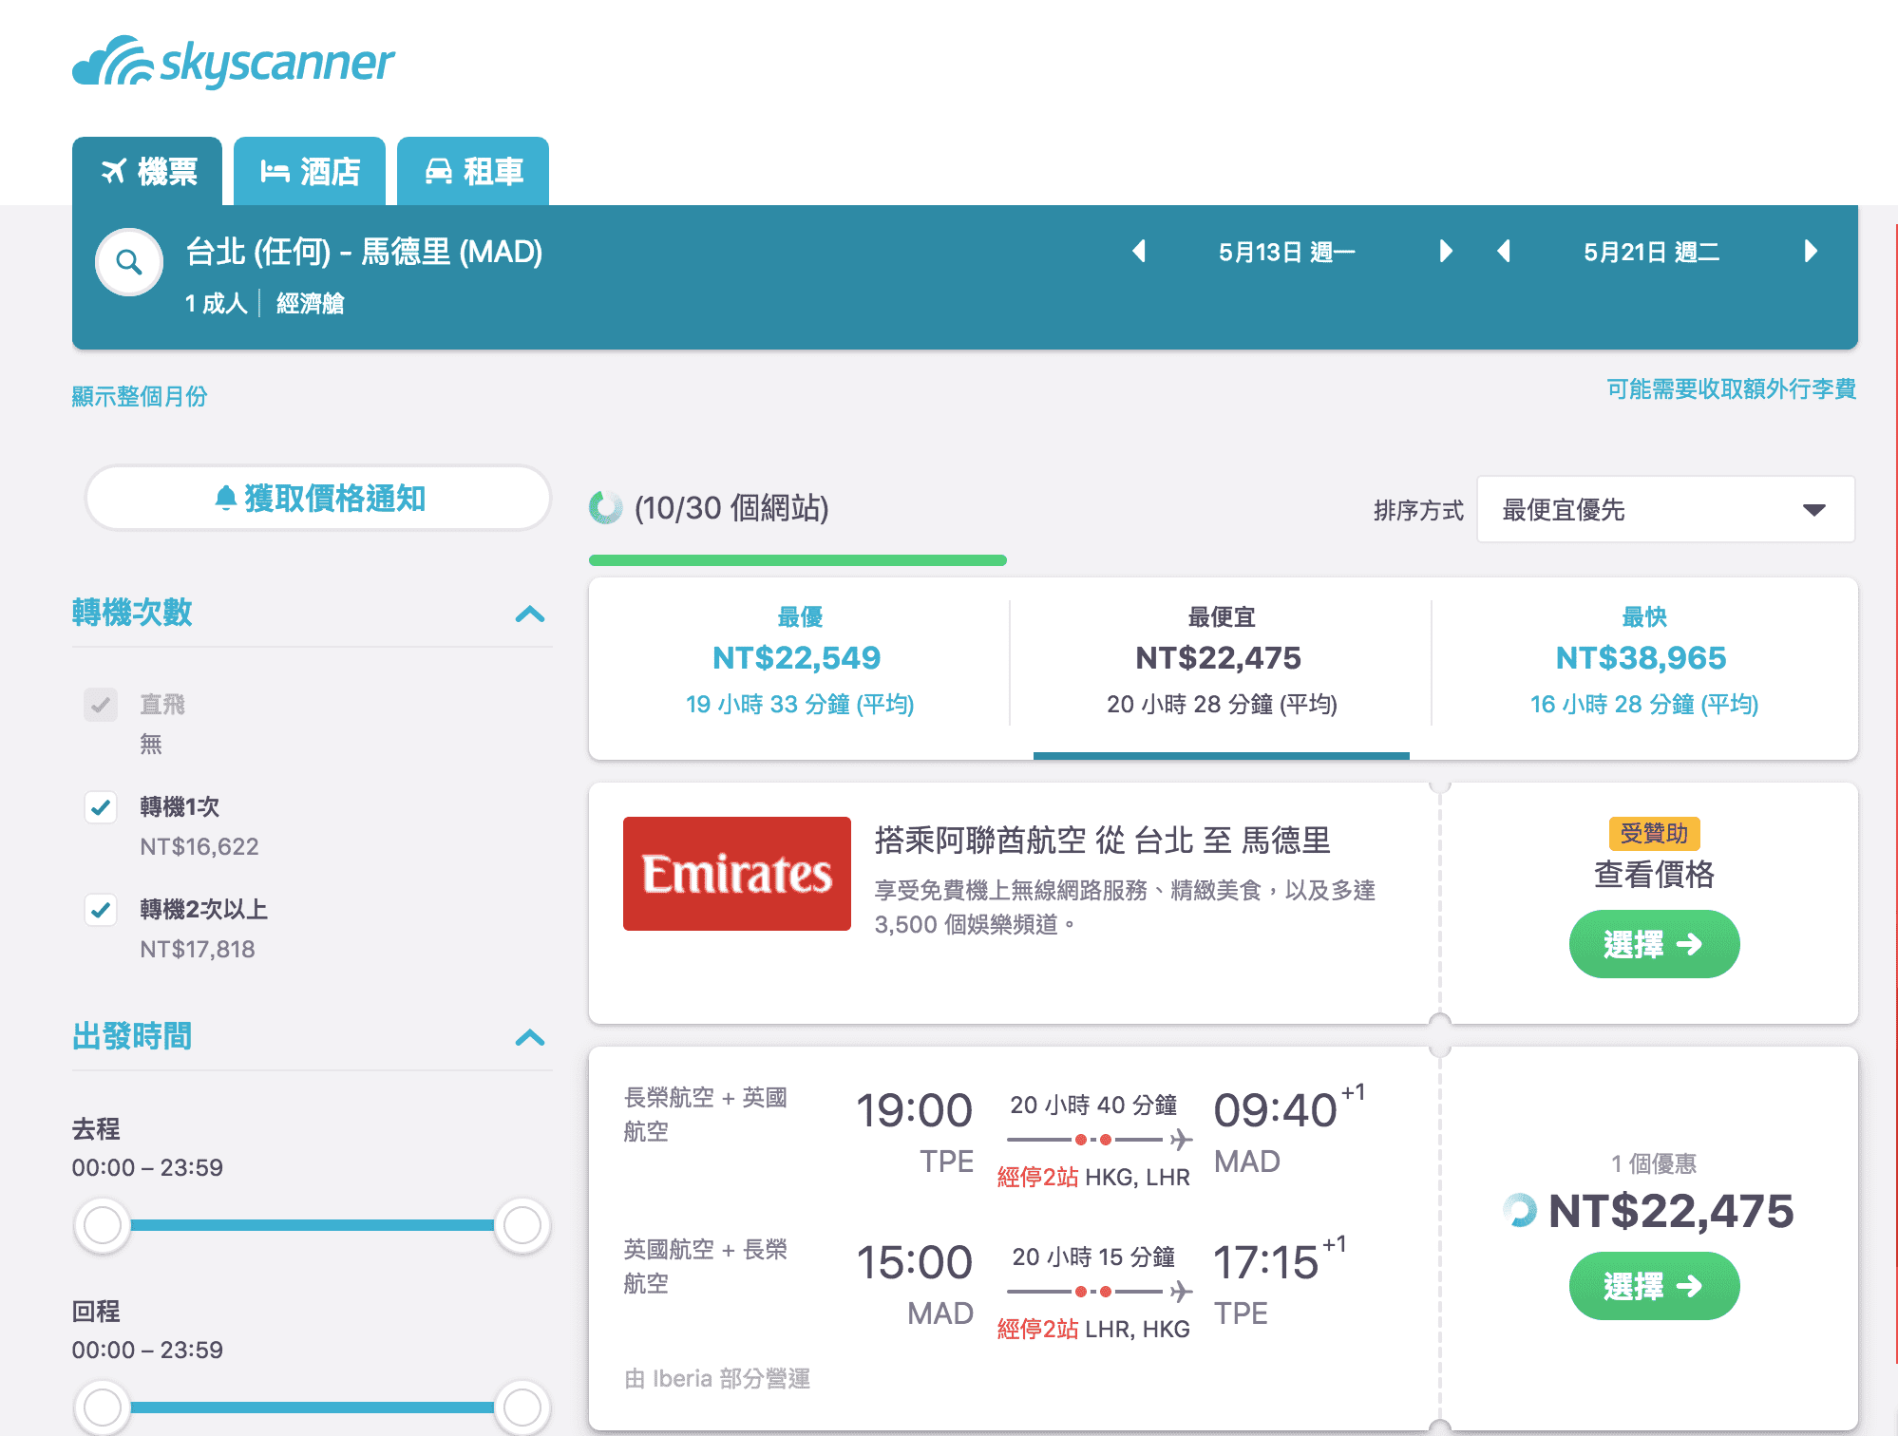The height and width of the screenshot is (1436, 1898).
Task: Go to next departure date arrow
Action: coord(1445,252)
